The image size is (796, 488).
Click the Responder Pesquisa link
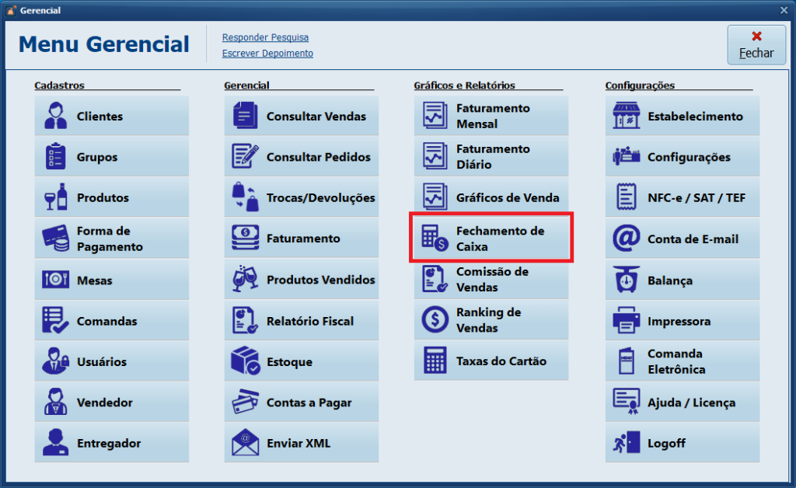265,37
